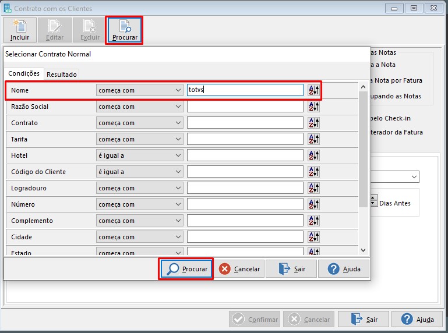
Task: Click the Complemento input field
Action: click(x=245, y=221)
